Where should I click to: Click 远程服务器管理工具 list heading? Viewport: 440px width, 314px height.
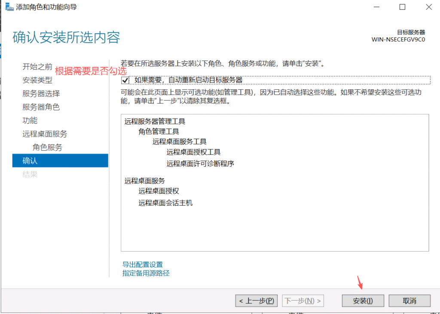[155, 122]
